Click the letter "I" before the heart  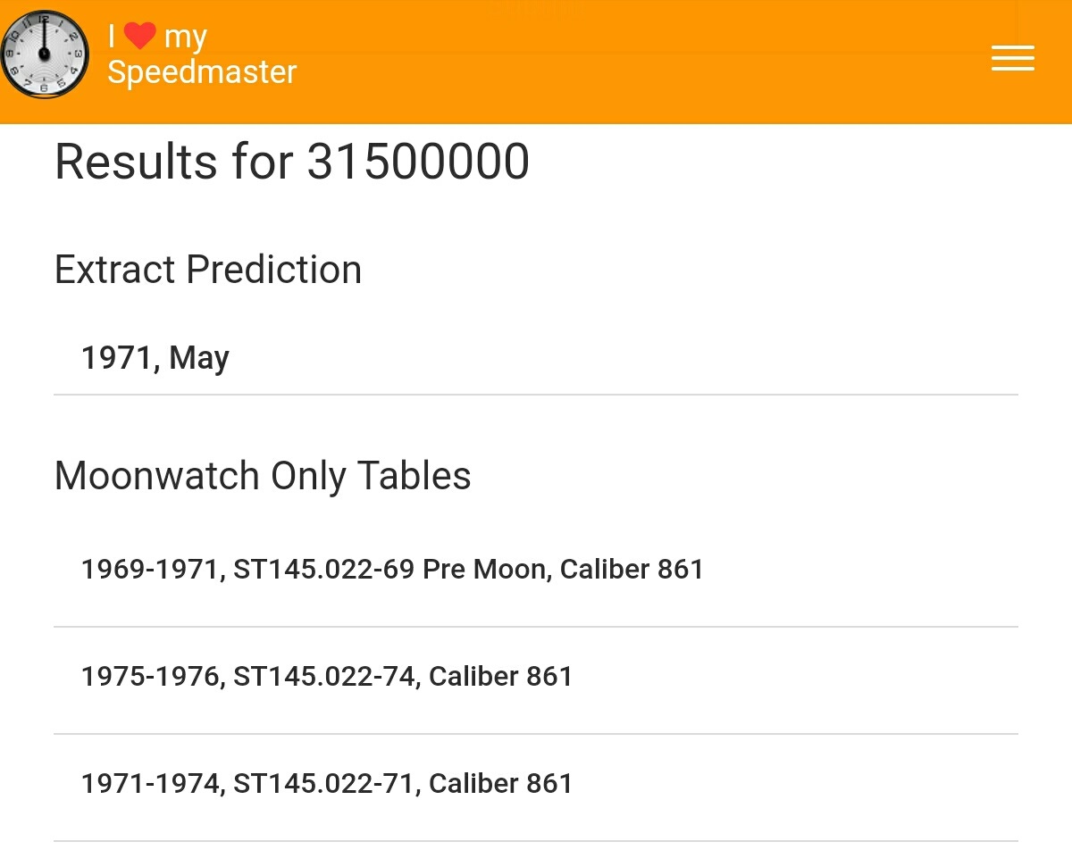click(x=113, y=37)
